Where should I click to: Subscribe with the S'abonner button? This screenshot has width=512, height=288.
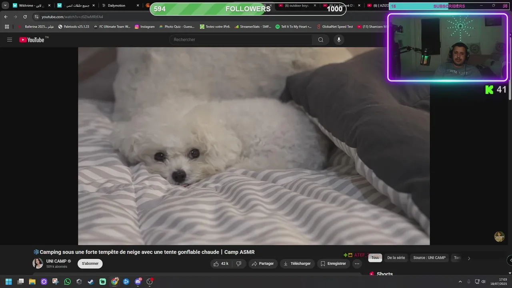[90, 264]
